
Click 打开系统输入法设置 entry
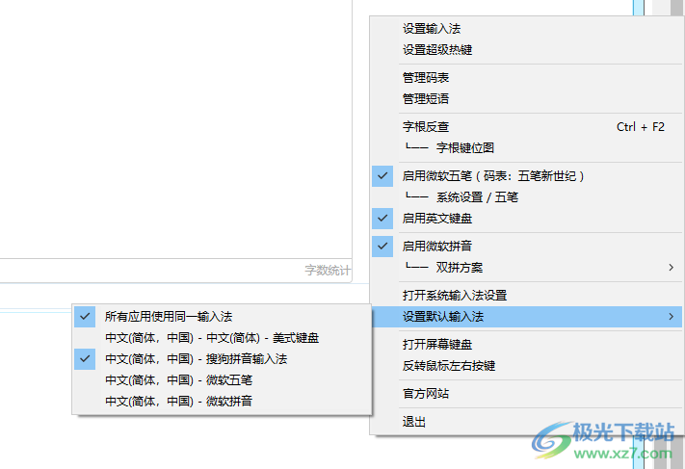[x=526, y=296]
